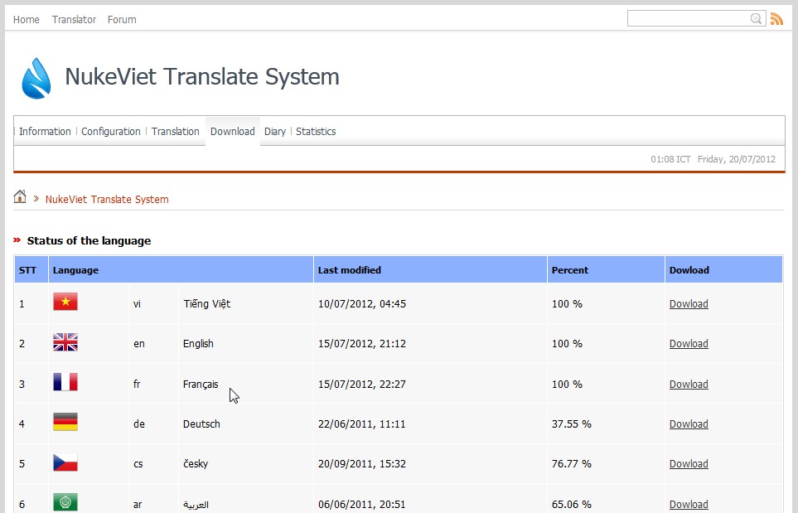The image size is (798, 513).
Task: Click the 22/06/2011, 11:11 date cell
Action: pyautogui.click(x=362, y=424)
